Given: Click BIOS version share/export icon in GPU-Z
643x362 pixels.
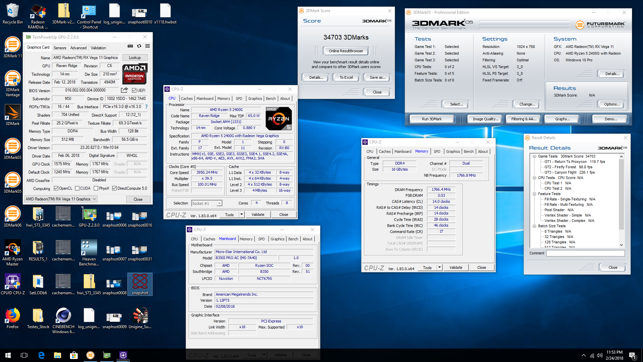Looking at the screenshot, I should coord(124,90).
